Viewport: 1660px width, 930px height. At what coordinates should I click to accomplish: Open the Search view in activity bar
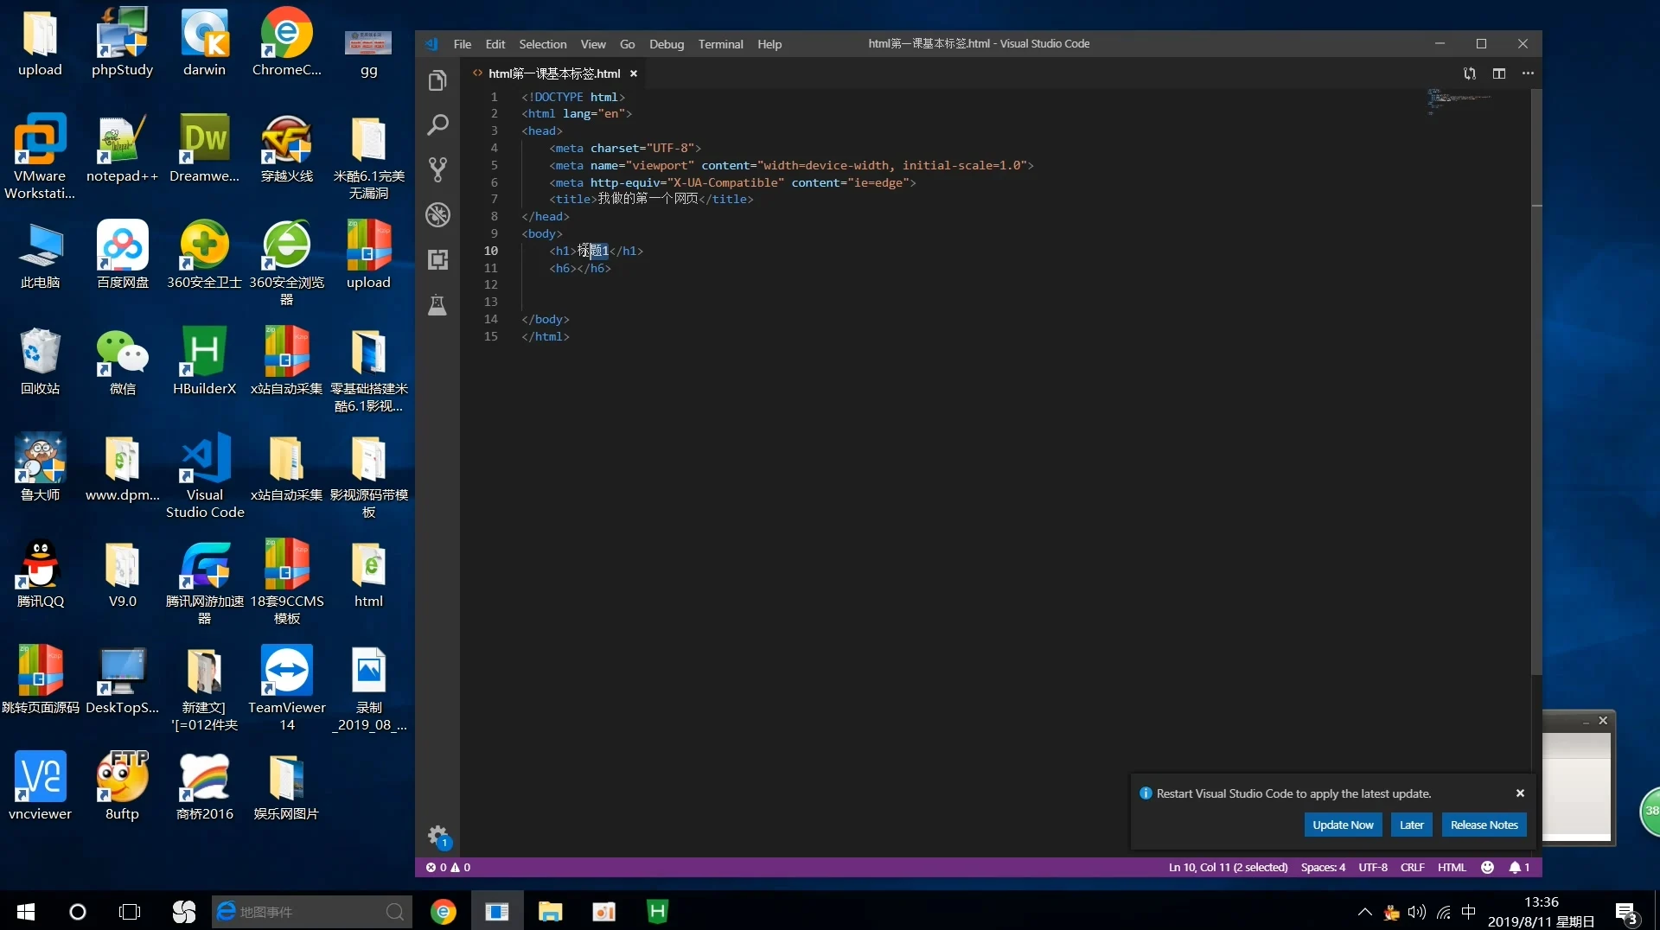tap(437, 125)
